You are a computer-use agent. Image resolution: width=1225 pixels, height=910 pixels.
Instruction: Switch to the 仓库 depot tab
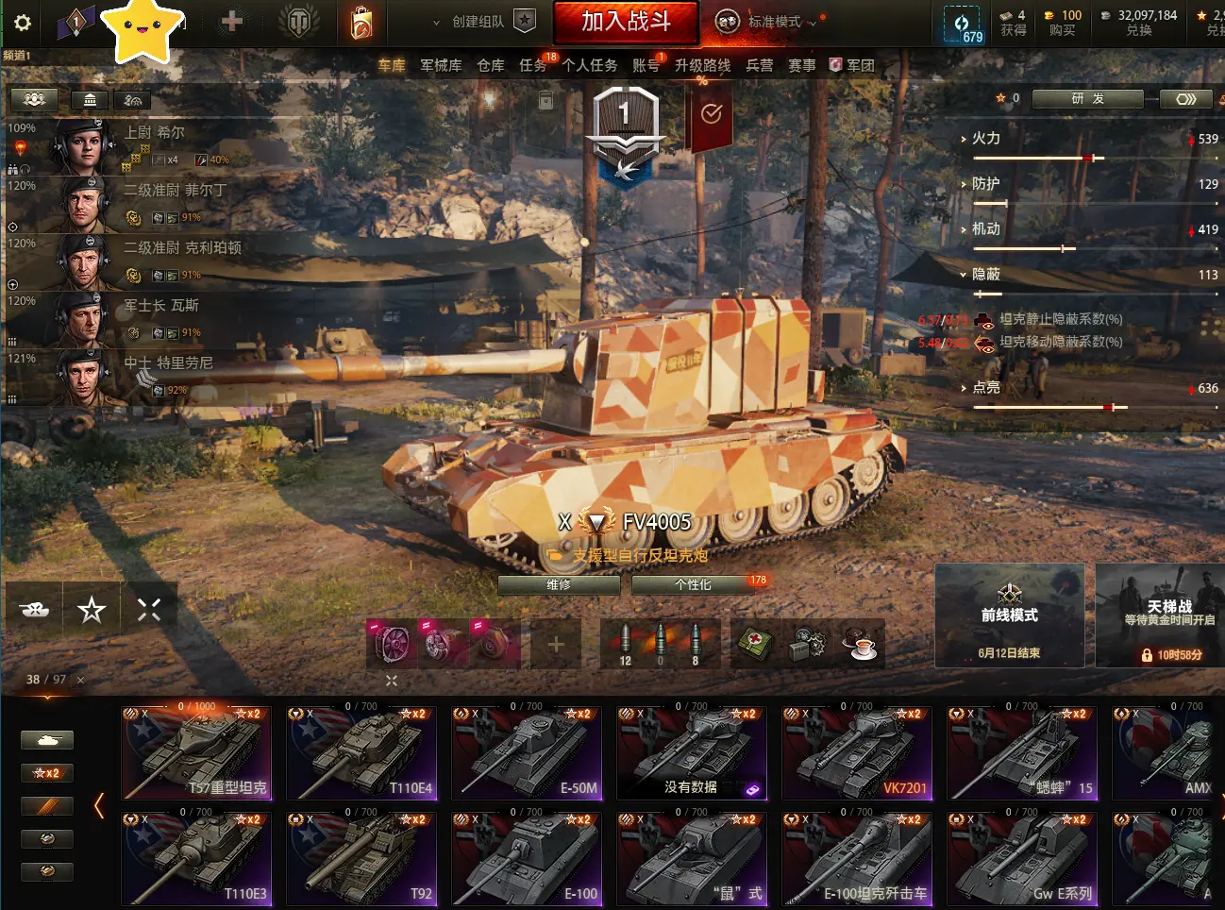pyautogui.click(x=491, y=65)
